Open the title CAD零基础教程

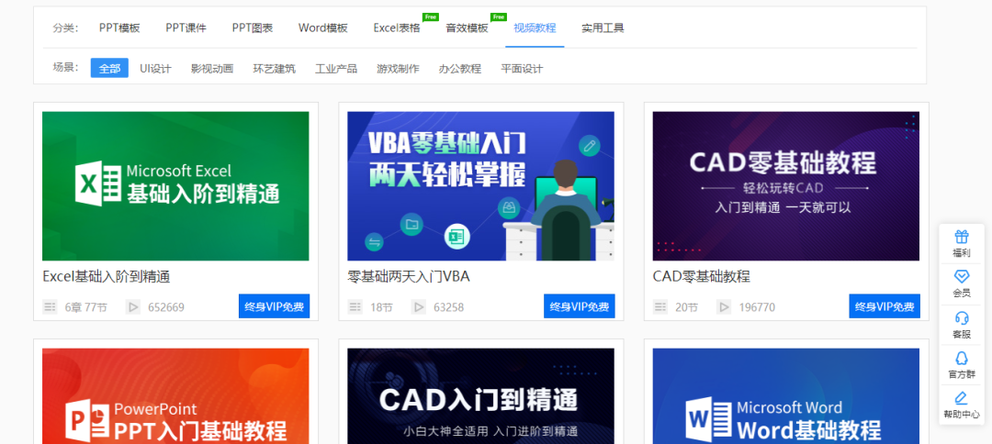point(702,277)
